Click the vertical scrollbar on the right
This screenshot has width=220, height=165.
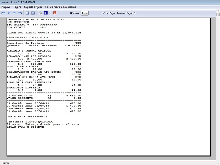(218, 82)
